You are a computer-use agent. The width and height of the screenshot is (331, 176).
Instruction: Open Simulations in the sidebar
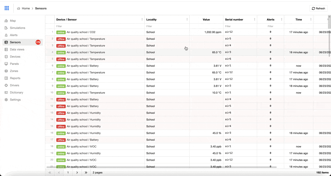point(23,28)
